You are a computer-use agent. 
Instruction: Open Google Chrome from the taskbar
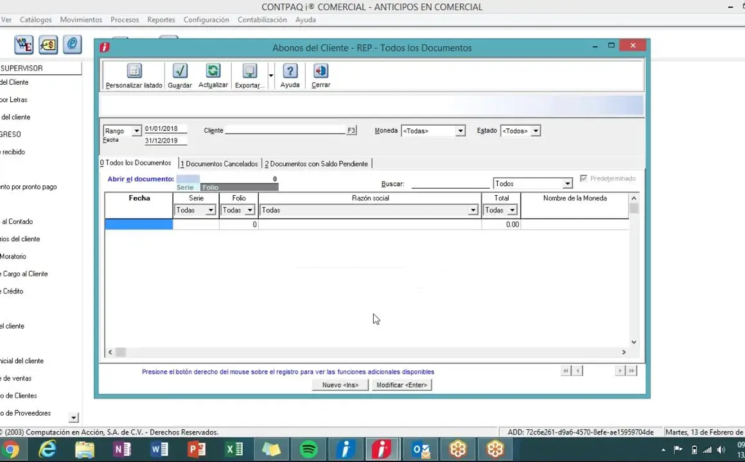click(10, 449)
